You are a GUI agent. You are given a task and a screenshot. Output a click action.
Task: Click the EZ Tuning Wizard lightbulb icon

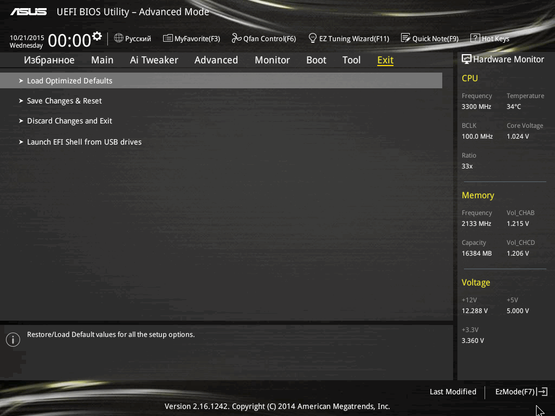313,38
